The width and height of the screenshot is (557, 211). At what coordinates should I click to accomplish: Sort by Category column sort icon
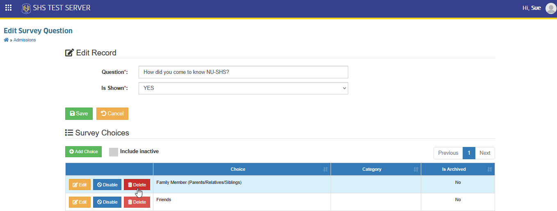coord(415,169)
